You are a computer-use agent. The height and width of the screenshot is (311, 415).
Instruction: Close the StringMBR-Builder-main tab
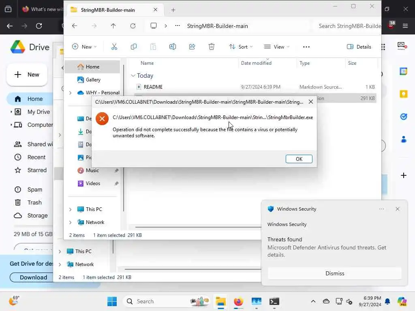(x=155, y=10)
